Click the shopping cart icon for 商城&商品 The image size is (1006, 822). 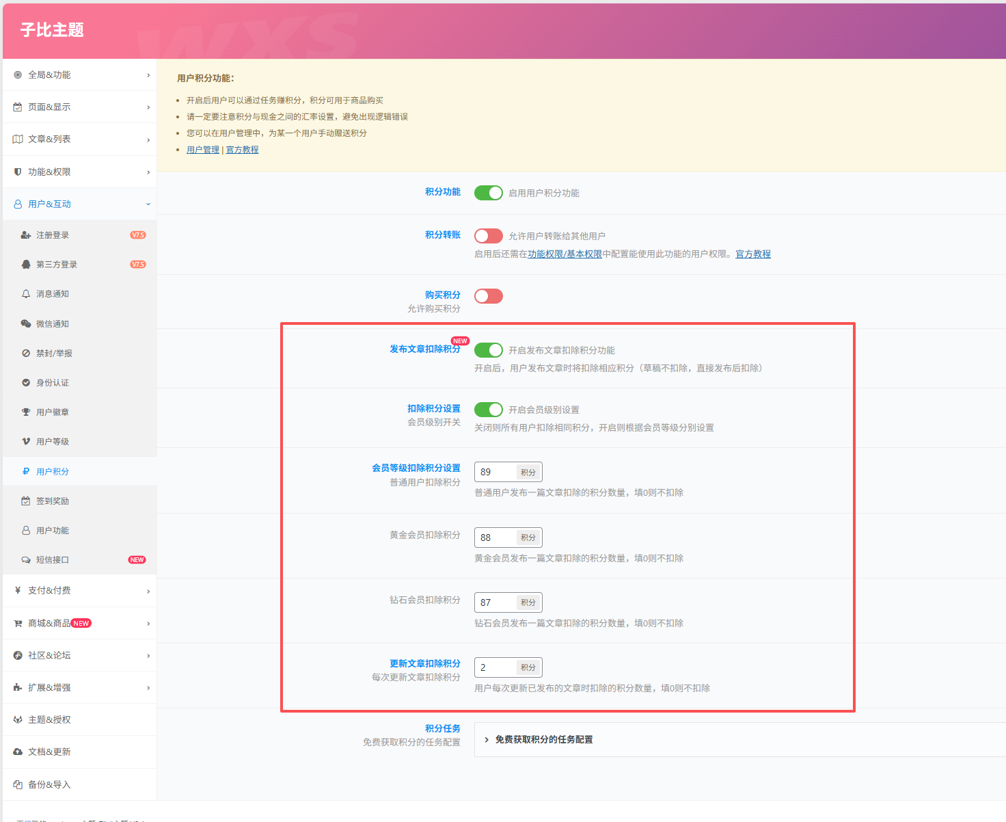[18, 624]
